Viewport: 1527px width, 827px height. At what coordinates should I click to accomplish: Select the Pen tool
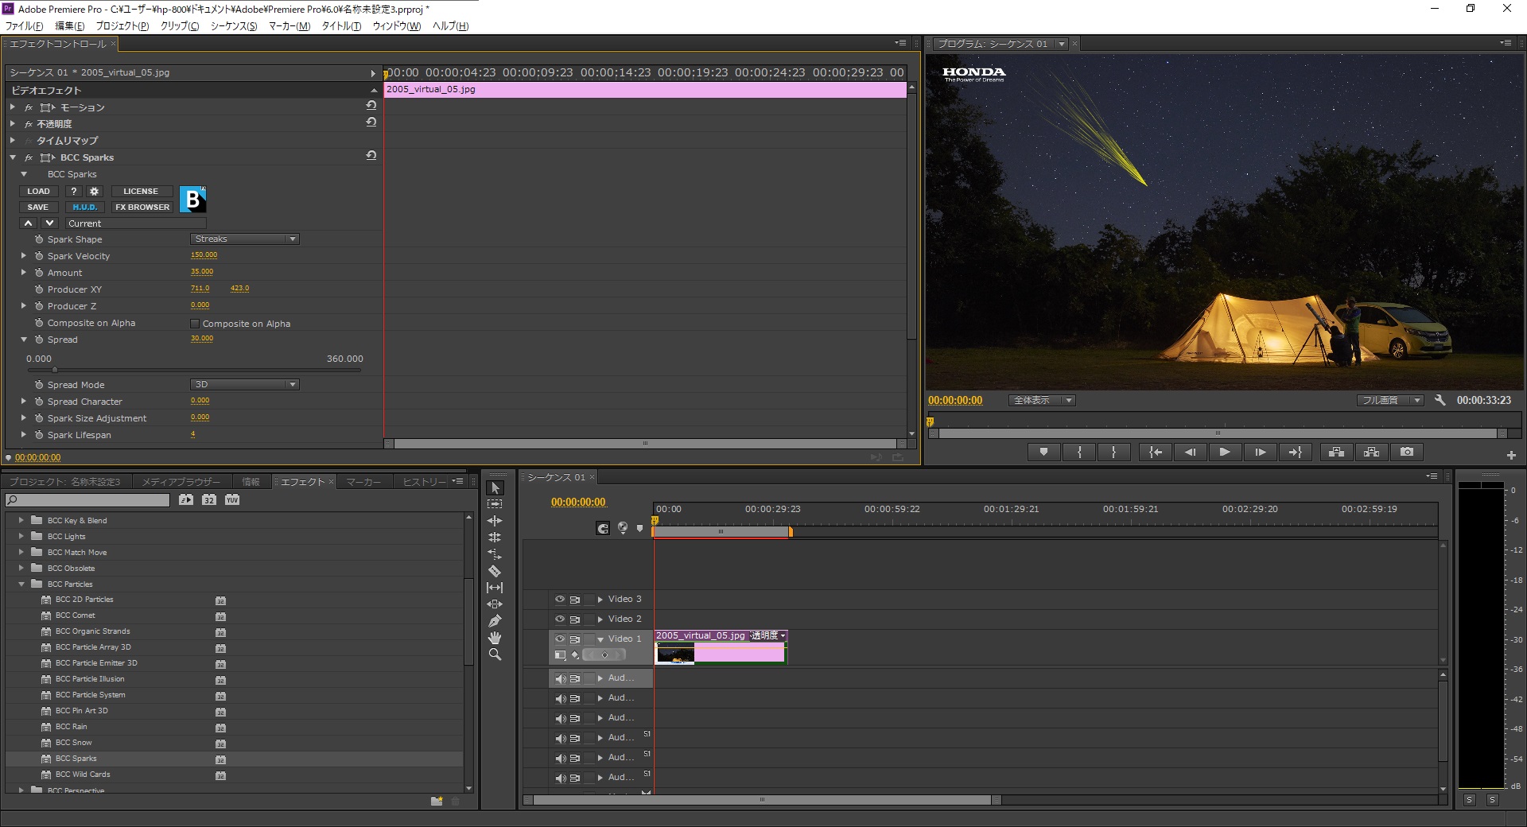(x=495, y=621)
